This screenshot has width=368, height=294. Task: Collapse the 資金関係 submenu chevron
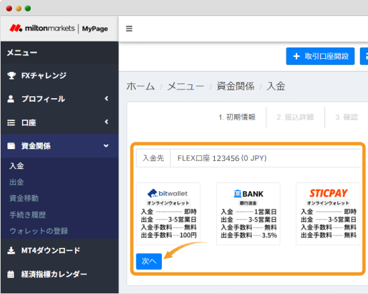click(x=106, y=146)
